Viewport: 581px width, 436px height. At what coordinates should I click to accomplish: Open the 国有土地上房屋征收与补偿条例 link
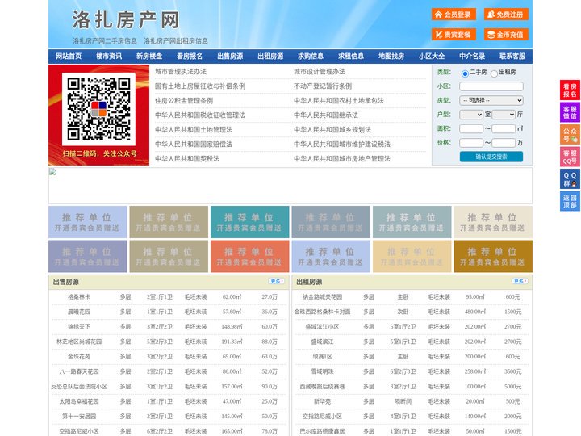tap(200, 86)
